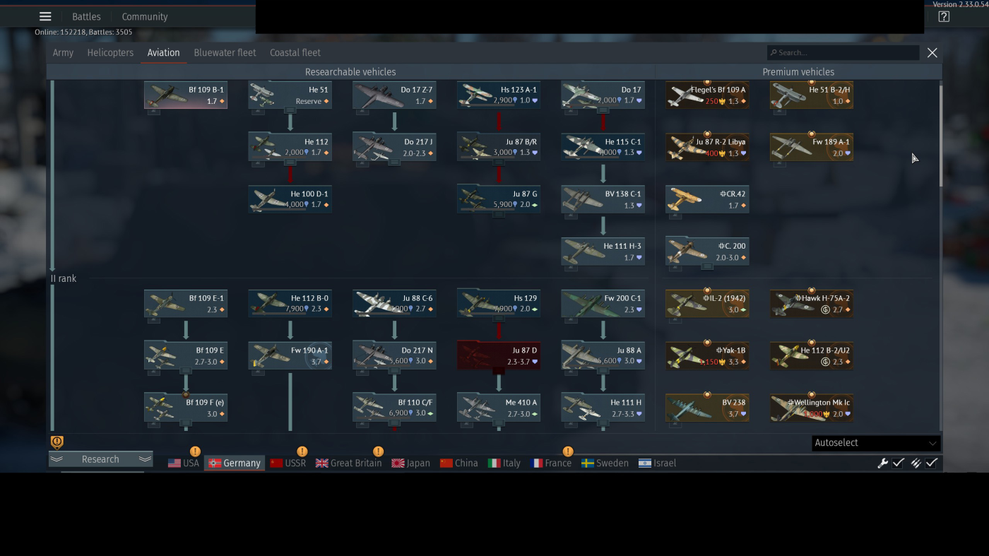Expand the He 111 H 2.7-3.3 group
989x556 pixels.
[603, 423]
